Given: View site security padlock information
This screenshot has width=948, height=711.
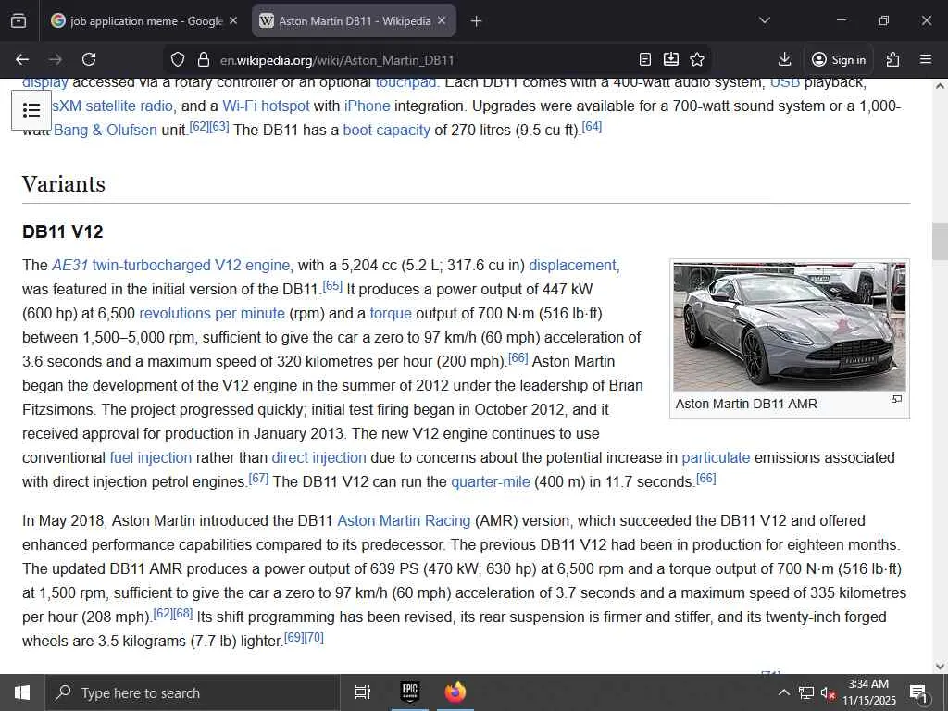Looking at the screenshot, I should click(204, 60).
